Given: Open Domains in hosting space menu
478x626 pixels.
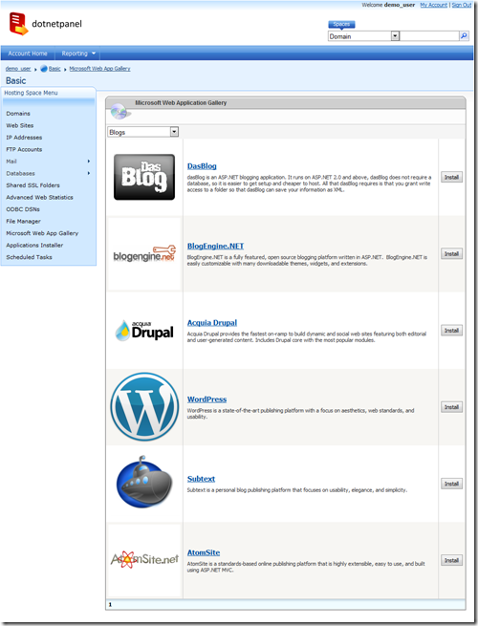Looking at the screenshot, I should pyautogui.click(x=18, y=114).
